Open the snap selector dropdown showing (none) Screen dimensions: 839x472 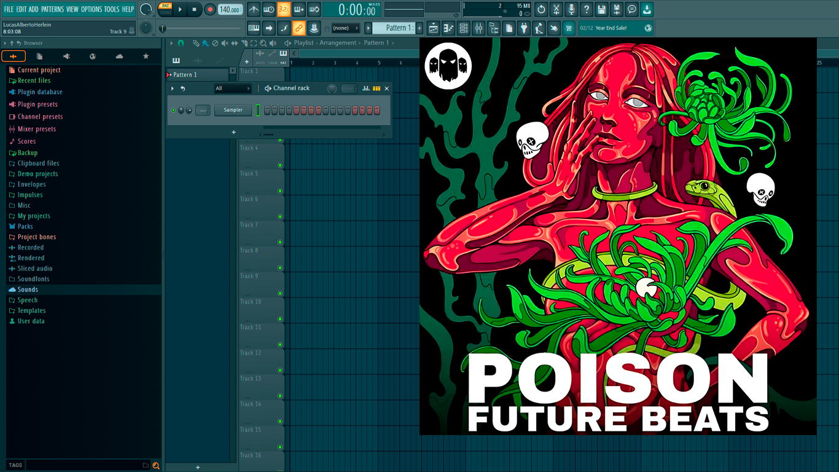(345, 28)
